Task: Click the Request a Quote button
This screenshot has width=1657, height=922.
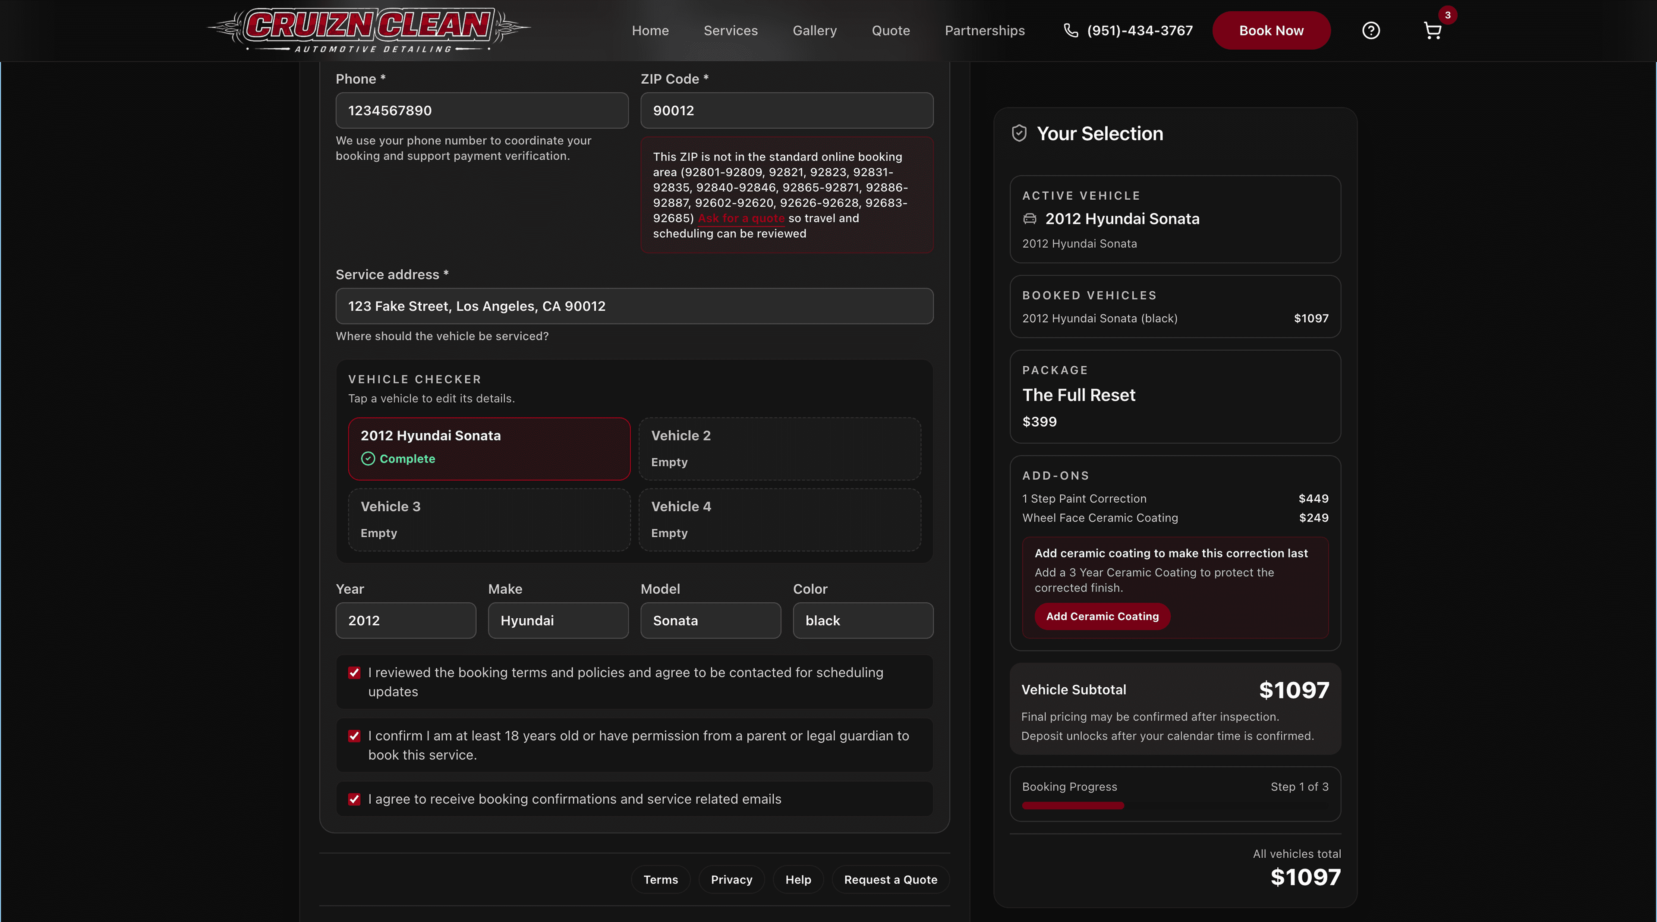Action: point(890,880)
